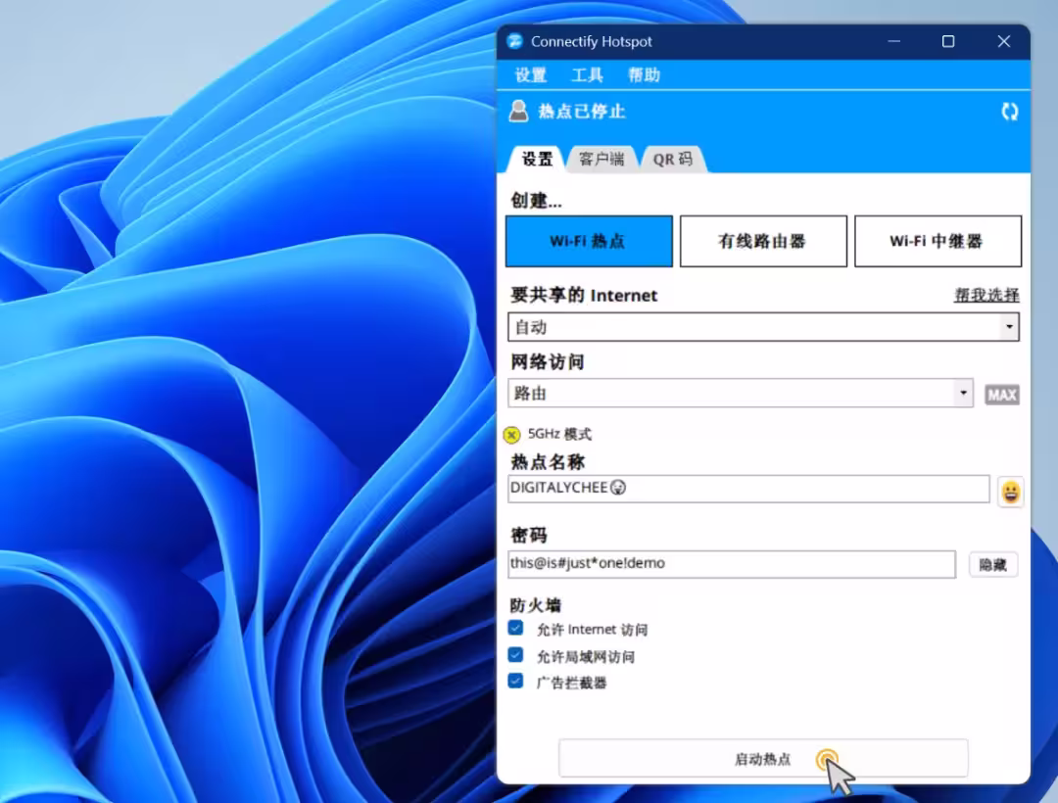Uncheck 允许局域网访问 checkbox
Screen dimensions: 1058x803
tap(515, 655)
